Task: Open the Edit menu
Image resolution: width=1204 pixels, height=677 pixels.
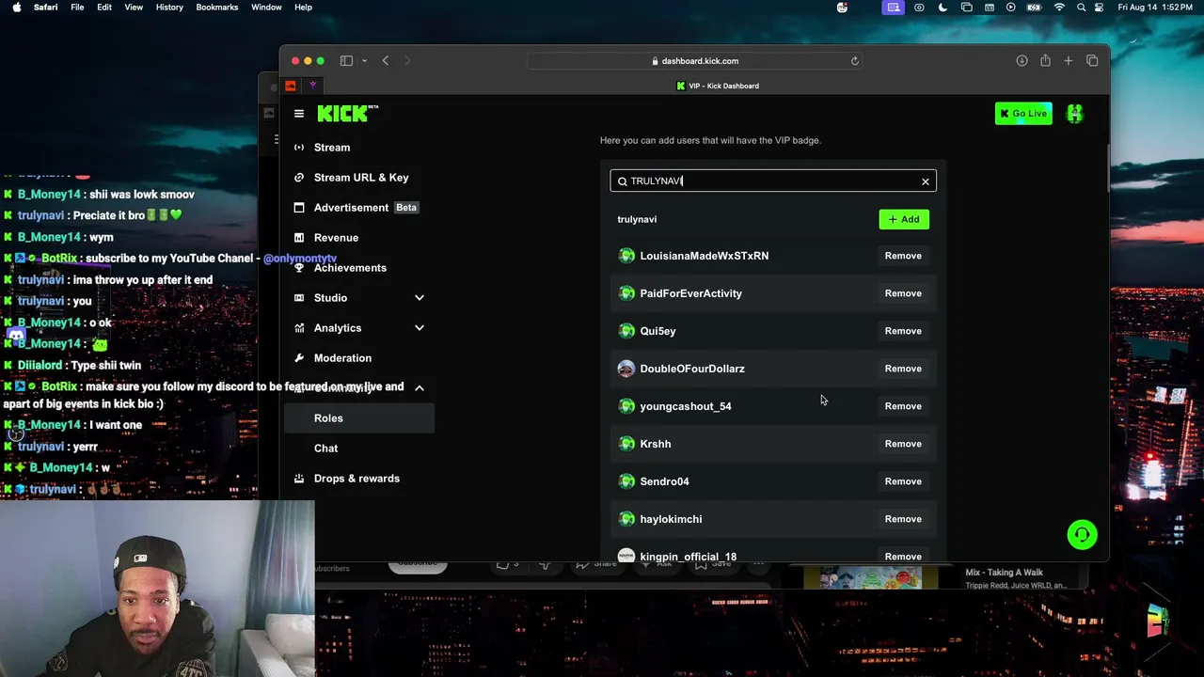Action: (x=104, y=8)
